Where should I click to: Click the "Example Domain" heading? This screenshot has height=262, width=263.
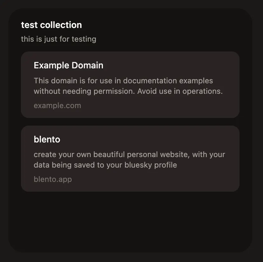pos(68,65)
